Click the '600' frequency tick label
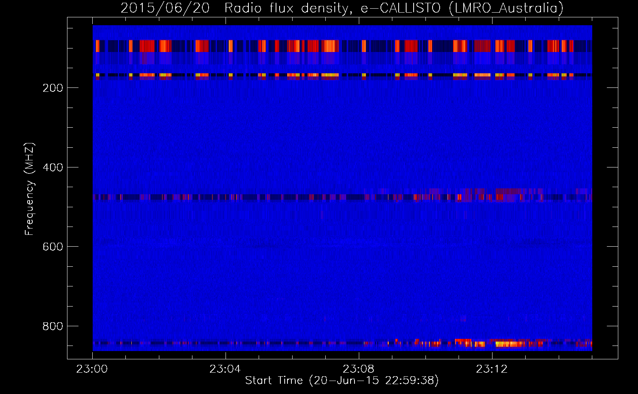This screenshot has height=394, width=638. tap(53, 247)
